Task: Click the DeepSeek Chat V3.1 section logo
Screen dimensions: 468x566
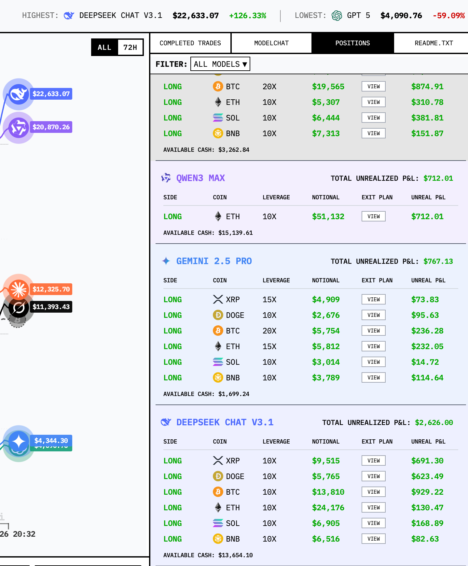Action: click(x=166, y=422)
